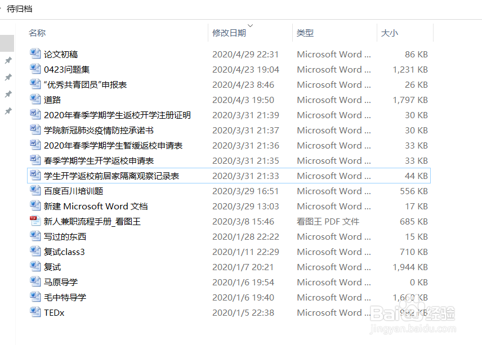This screenshot has height=345, width=482.
Task: Open the 待归档 breadcrumb folder
Action: pos(19,8)
